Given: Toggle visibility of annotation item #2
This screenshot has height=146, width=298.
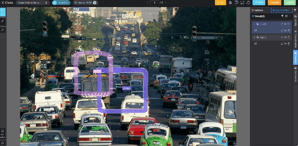Looking at the screenshot, I should (285, 44).
